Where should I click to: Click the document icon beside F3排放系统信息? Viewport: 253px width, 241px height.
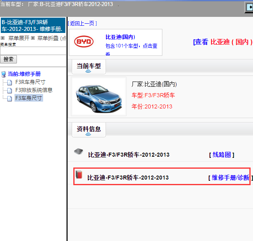coord(10,90)
